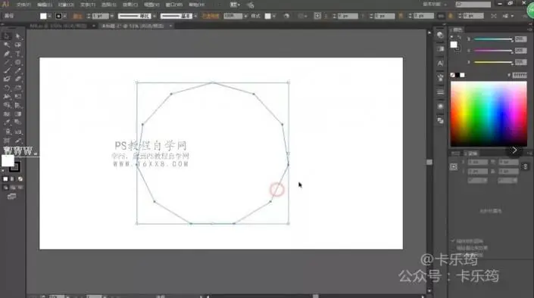Open the 文件(F) File menu
Image resolution: width=534 pixels, height=298 pixels.
point(23,5)
